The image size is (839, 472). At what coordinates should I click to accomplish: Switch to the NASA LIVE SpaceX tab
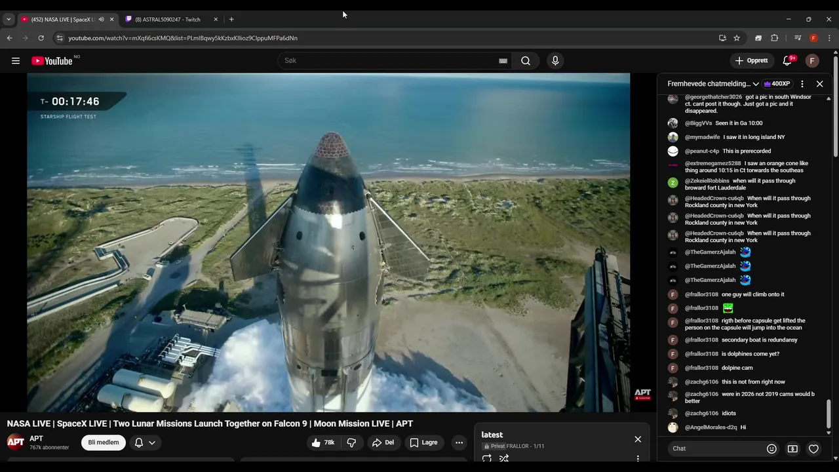(x=62, y=20)
